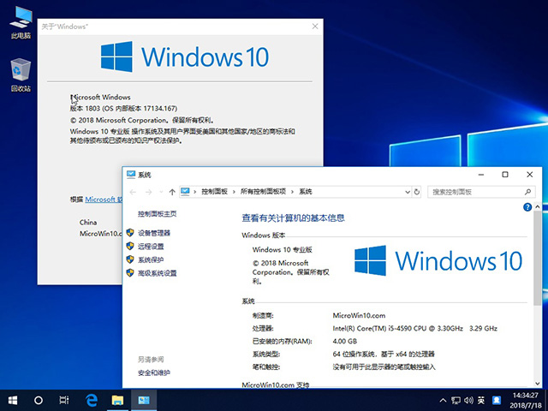548x411 pixels.
Task: Open the people icon in system tray
Action: (x=497, y=400)
